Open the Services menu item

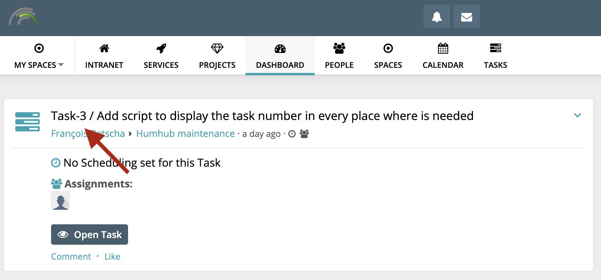coord(161,56)
